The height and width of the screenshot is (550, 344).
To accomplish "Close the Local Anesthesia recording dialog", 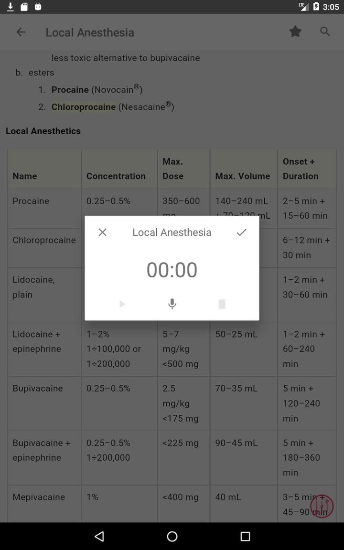I will [x=103, y=232].
